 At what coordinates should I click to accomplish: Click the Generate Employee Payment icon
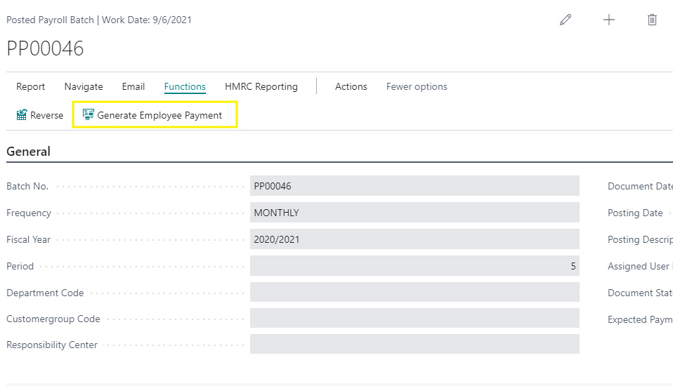point(88,114)
